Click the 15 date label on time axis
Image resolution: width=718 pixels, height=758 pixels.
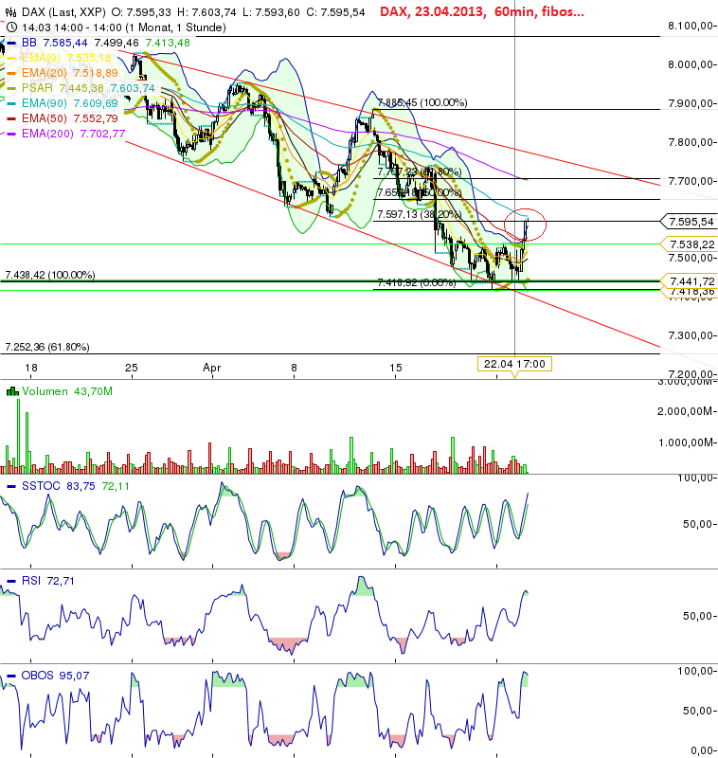coord(396,368)
